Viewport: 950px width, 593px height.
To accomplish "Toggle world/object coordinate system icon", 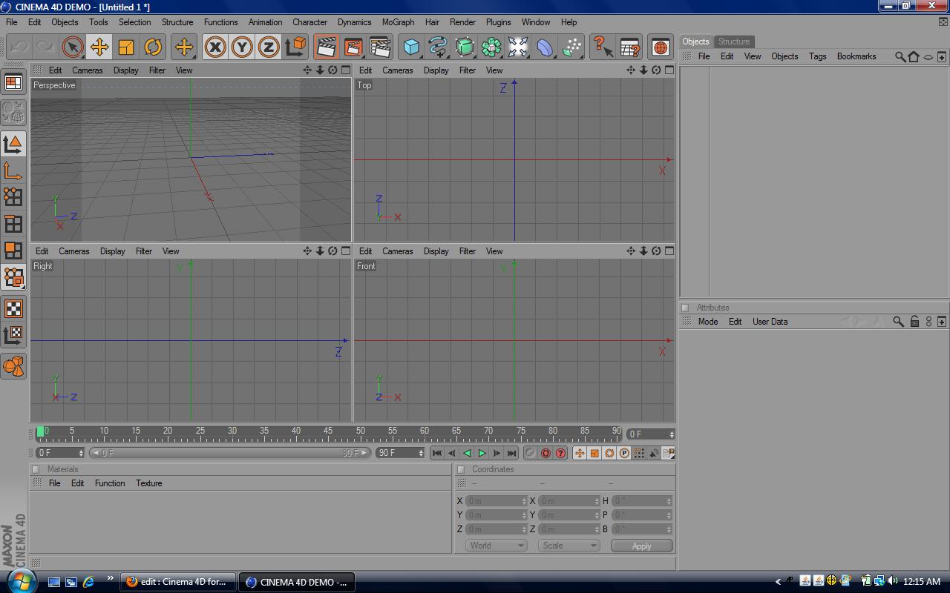I will click(x=295, y=47).
